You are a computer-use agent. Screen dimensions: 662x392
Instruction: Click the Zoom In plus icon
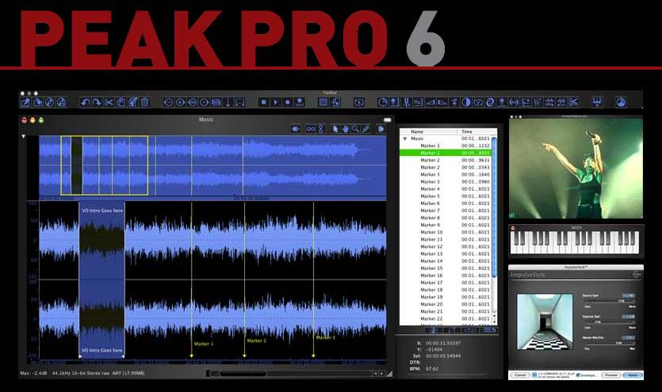point(180,102)
